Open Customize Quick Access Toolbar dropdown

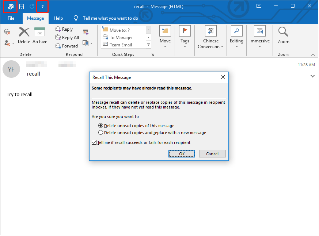[42, 6]
